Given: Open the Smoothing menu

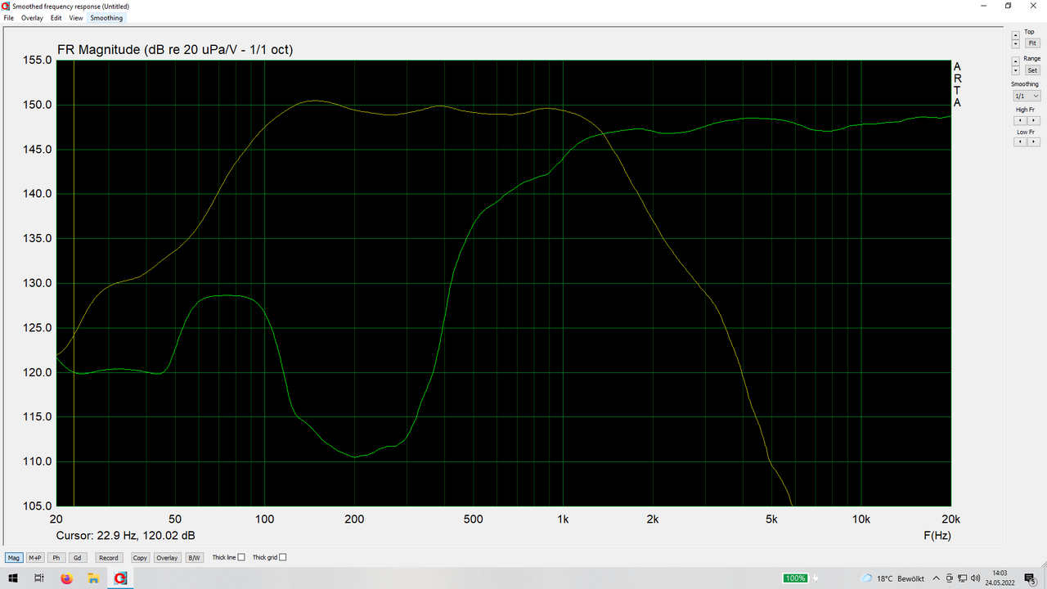Looking at the screenshot, I should pyautogui.click(x=106, y=18).
